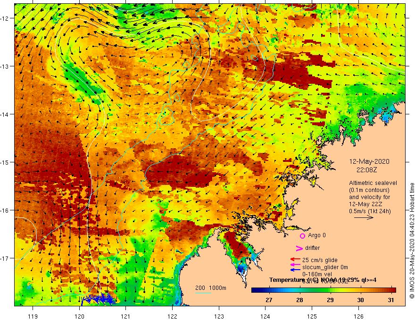Click the 0.5m/s velocity scale arrow
The height and width of the screenshot is (320, 415).
[x=364, y=217]
